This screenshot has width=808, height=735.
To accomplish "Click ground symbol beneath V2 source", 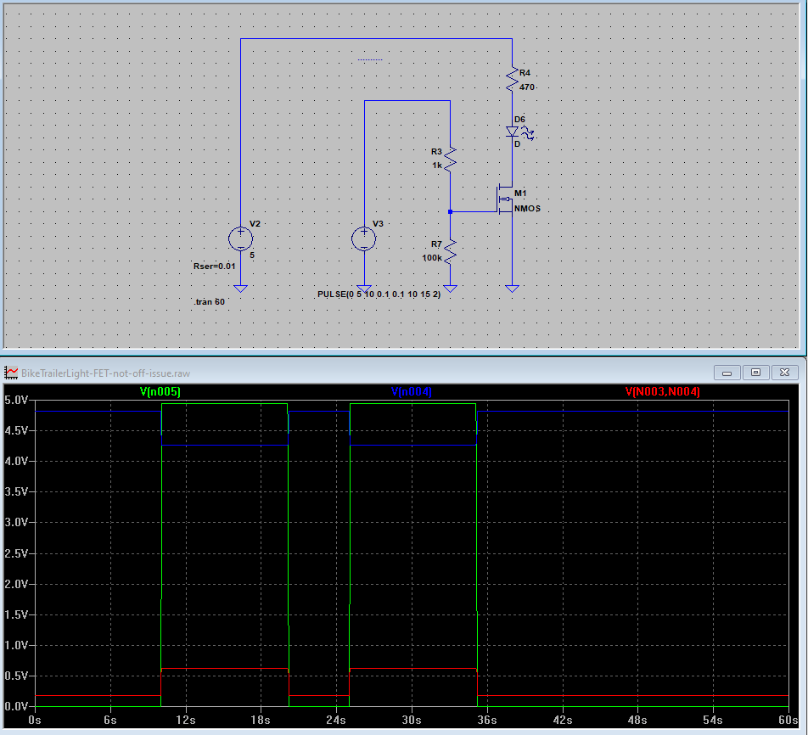I will [241, 289].
